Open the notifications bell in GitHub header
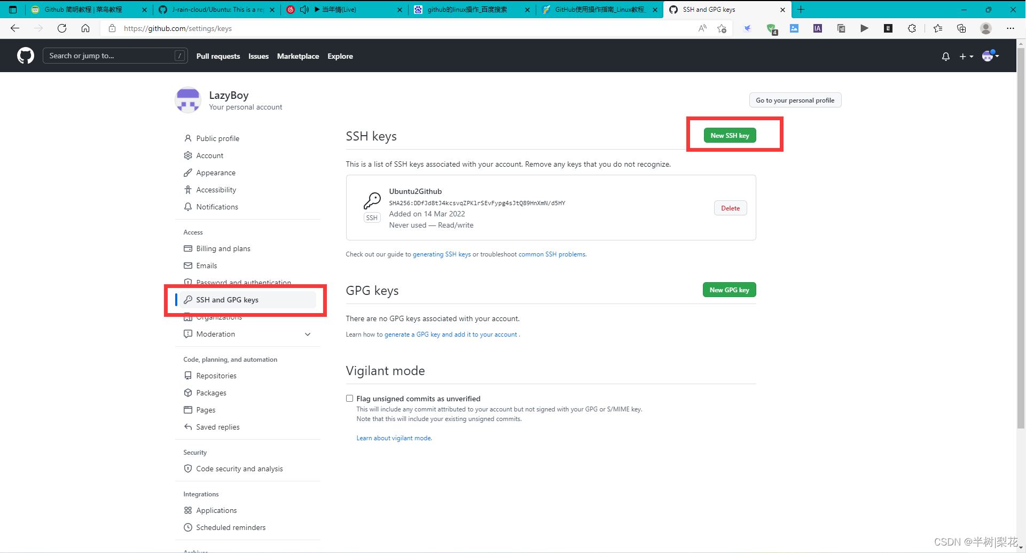 click(x=946, y=56)
